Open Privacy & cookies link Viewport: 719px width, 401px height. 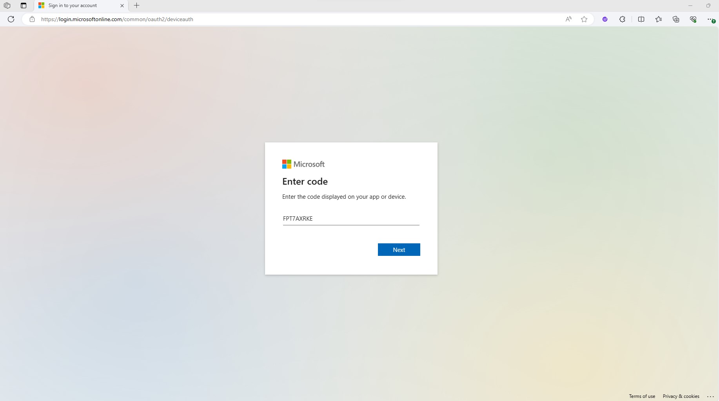pos(681,396)
